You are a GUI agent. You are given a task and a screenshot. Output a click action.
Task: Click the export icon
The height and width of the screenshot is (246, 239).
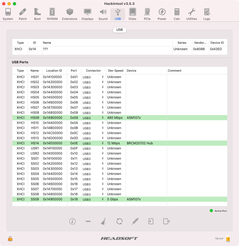(166, 221)
